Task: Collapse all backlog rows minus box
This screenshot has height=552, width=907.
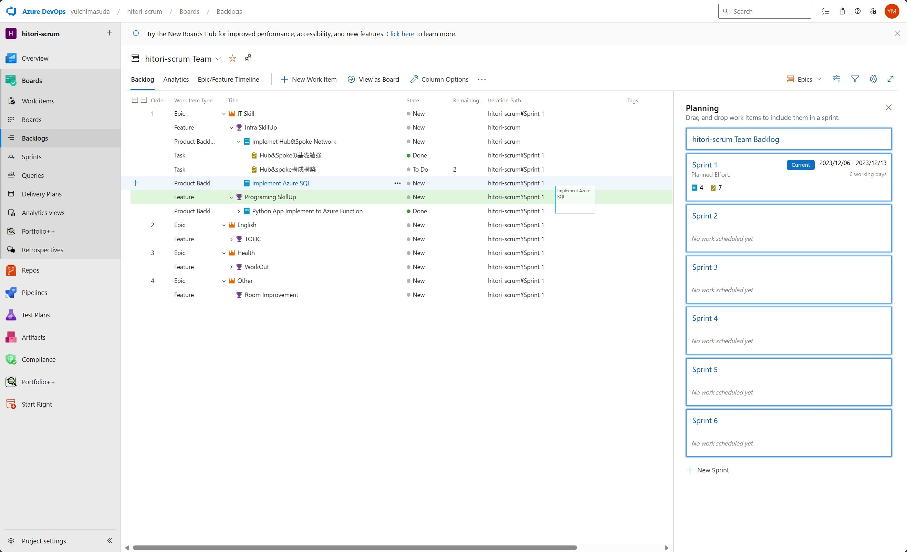Action: (x=144, y=100)
